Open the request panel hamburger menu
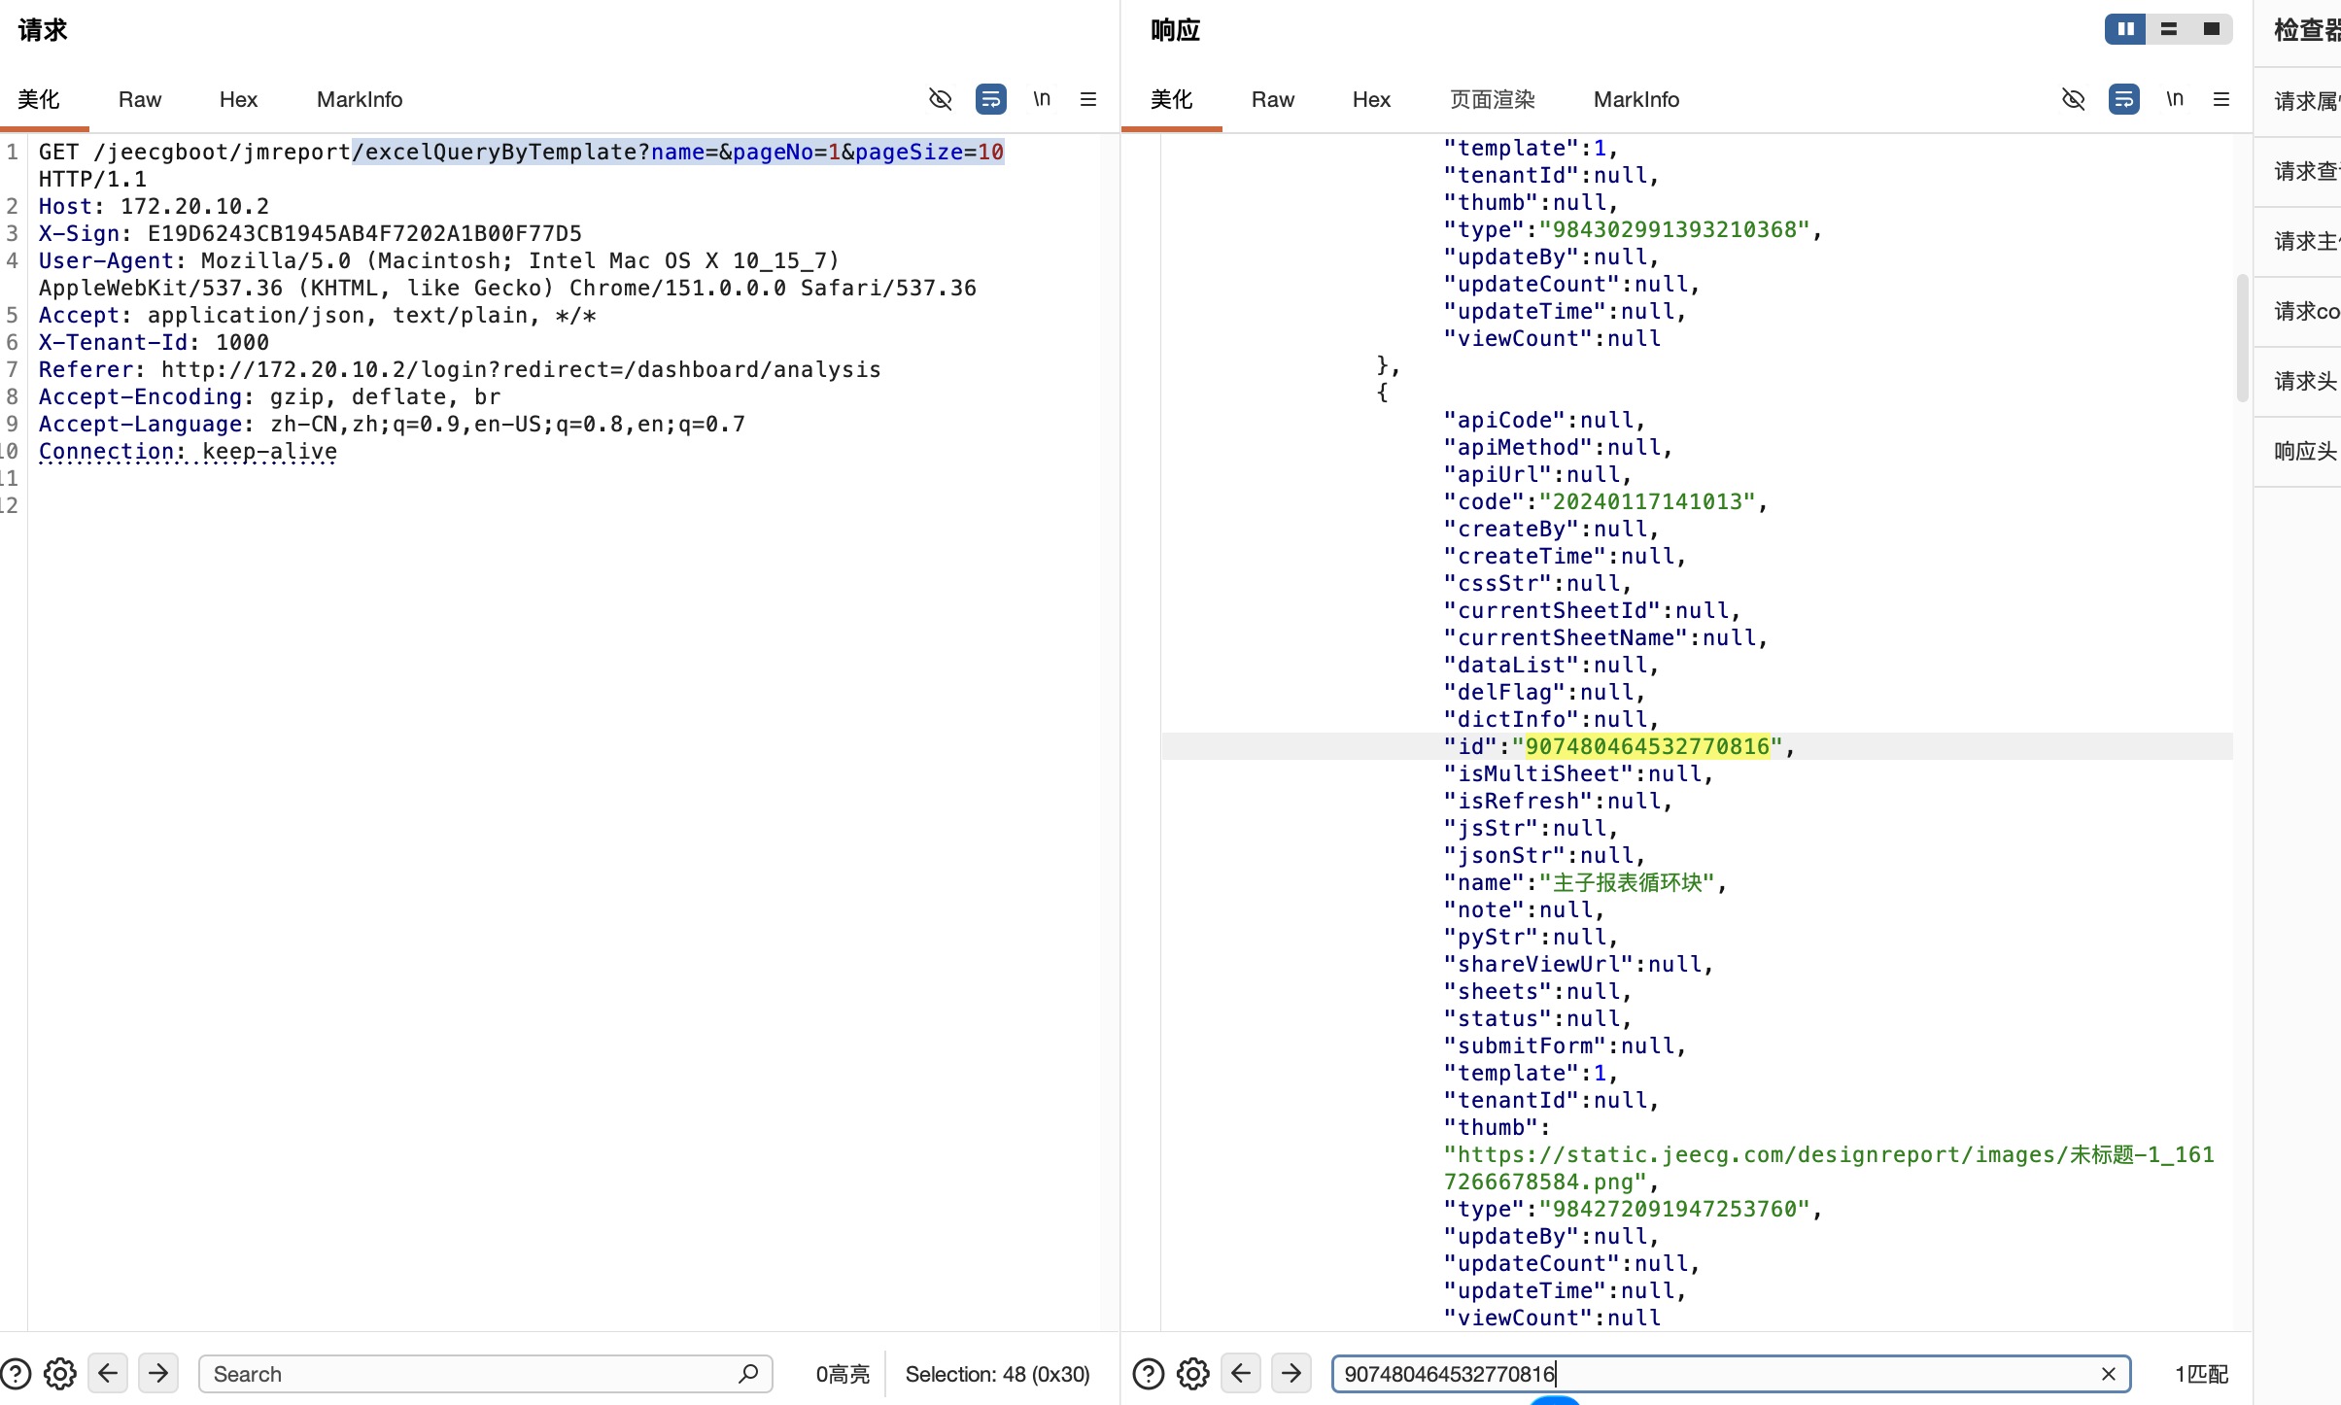 [x=1088, y=99]
